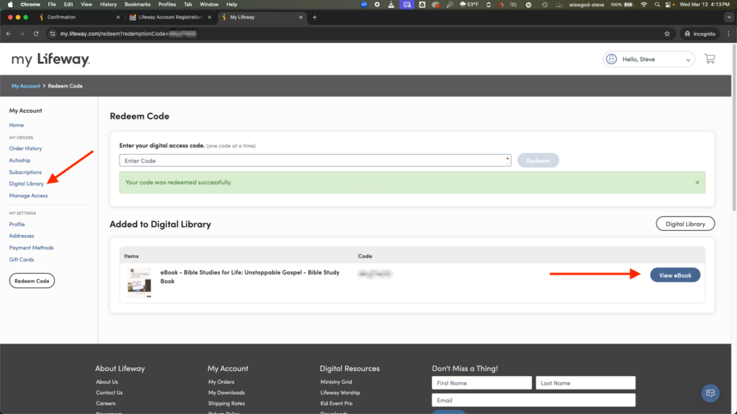This screenshot has width=737, height=414.
Task: Open the Profiles menu
Action: 167,4
